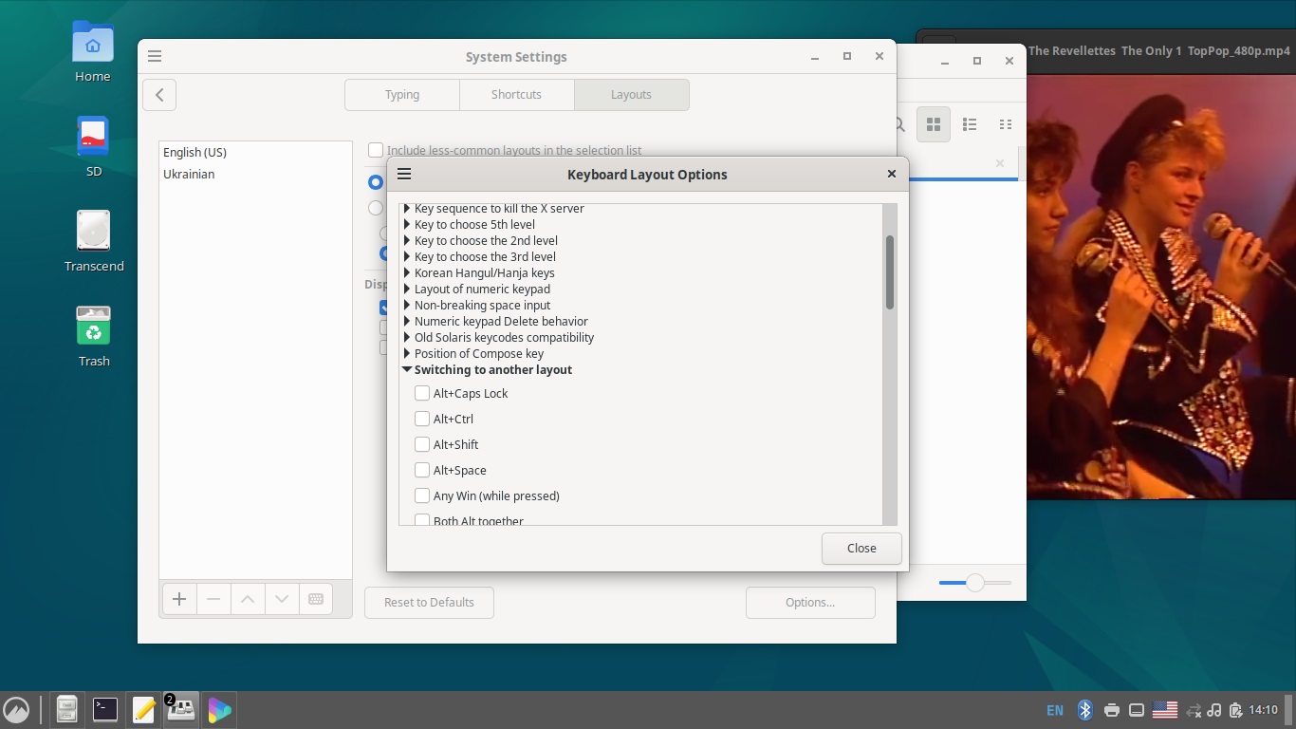This screenshot has width=1296, height=729.
Task: Click the US flag keyboard layout indicator
Action: (x=1164, y=709)
